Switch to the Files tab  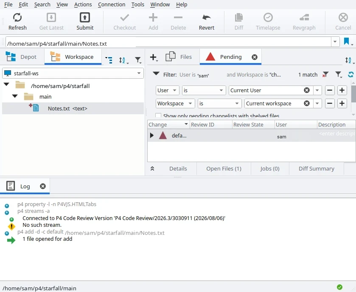pos(179,57)
